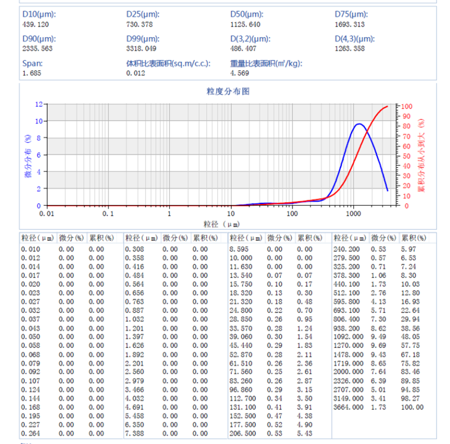Select the D90 value 2335.563
The width and height of the screenshot is (450, 444).
[37, 48]
